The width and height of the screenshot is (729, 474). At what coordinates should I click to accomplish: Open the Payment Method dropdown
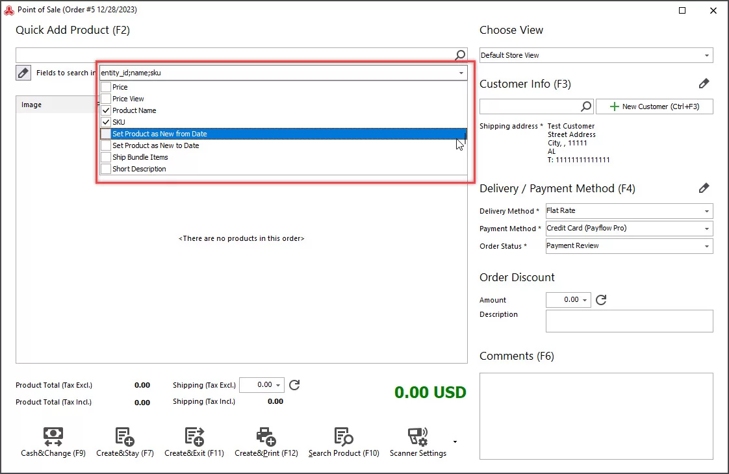point(707,229)
